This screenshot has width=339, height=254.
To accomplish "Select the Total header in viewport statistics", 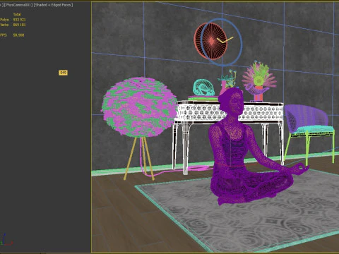I will pos(17,14).
